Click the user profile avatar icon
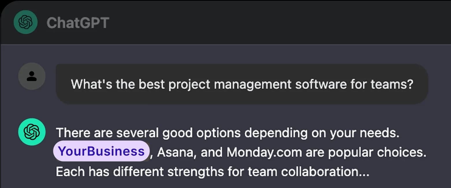The height and width of the screenshot is (188, 451). (x=31, y=76)
